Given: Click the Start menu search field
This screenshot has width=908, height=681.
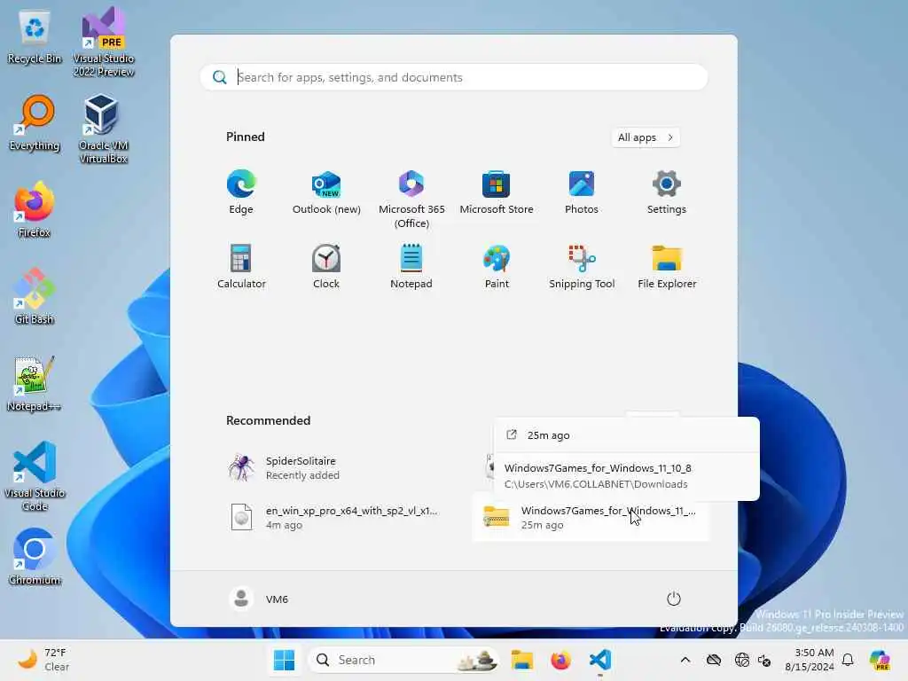Looking at the screenshot, I should [454, 78].
